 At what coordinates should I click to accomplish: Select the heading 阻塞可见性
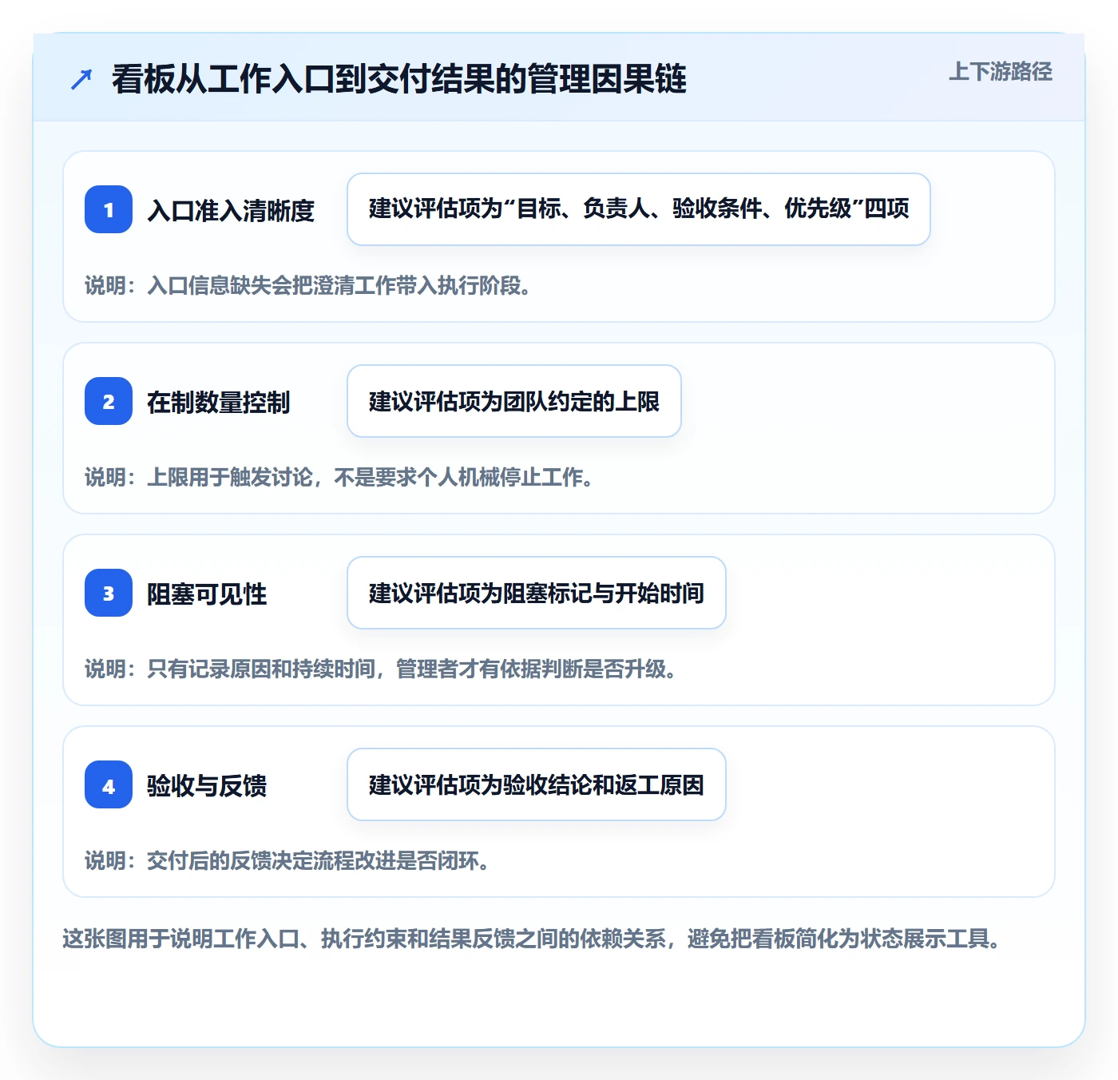click(207, 594)
